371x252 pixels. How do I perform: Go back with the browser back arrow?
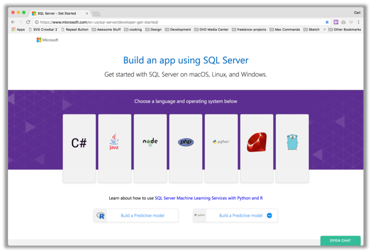(13, 22)
